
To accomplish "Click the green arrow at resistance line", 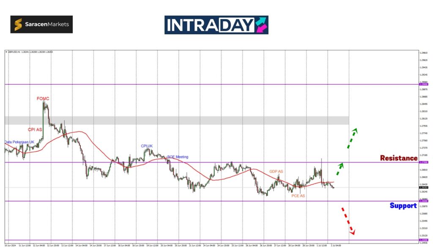I will [x=340, y=169].
